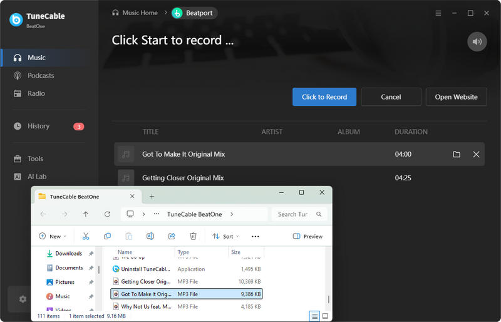Open Pictures in navigation pane

65,282
